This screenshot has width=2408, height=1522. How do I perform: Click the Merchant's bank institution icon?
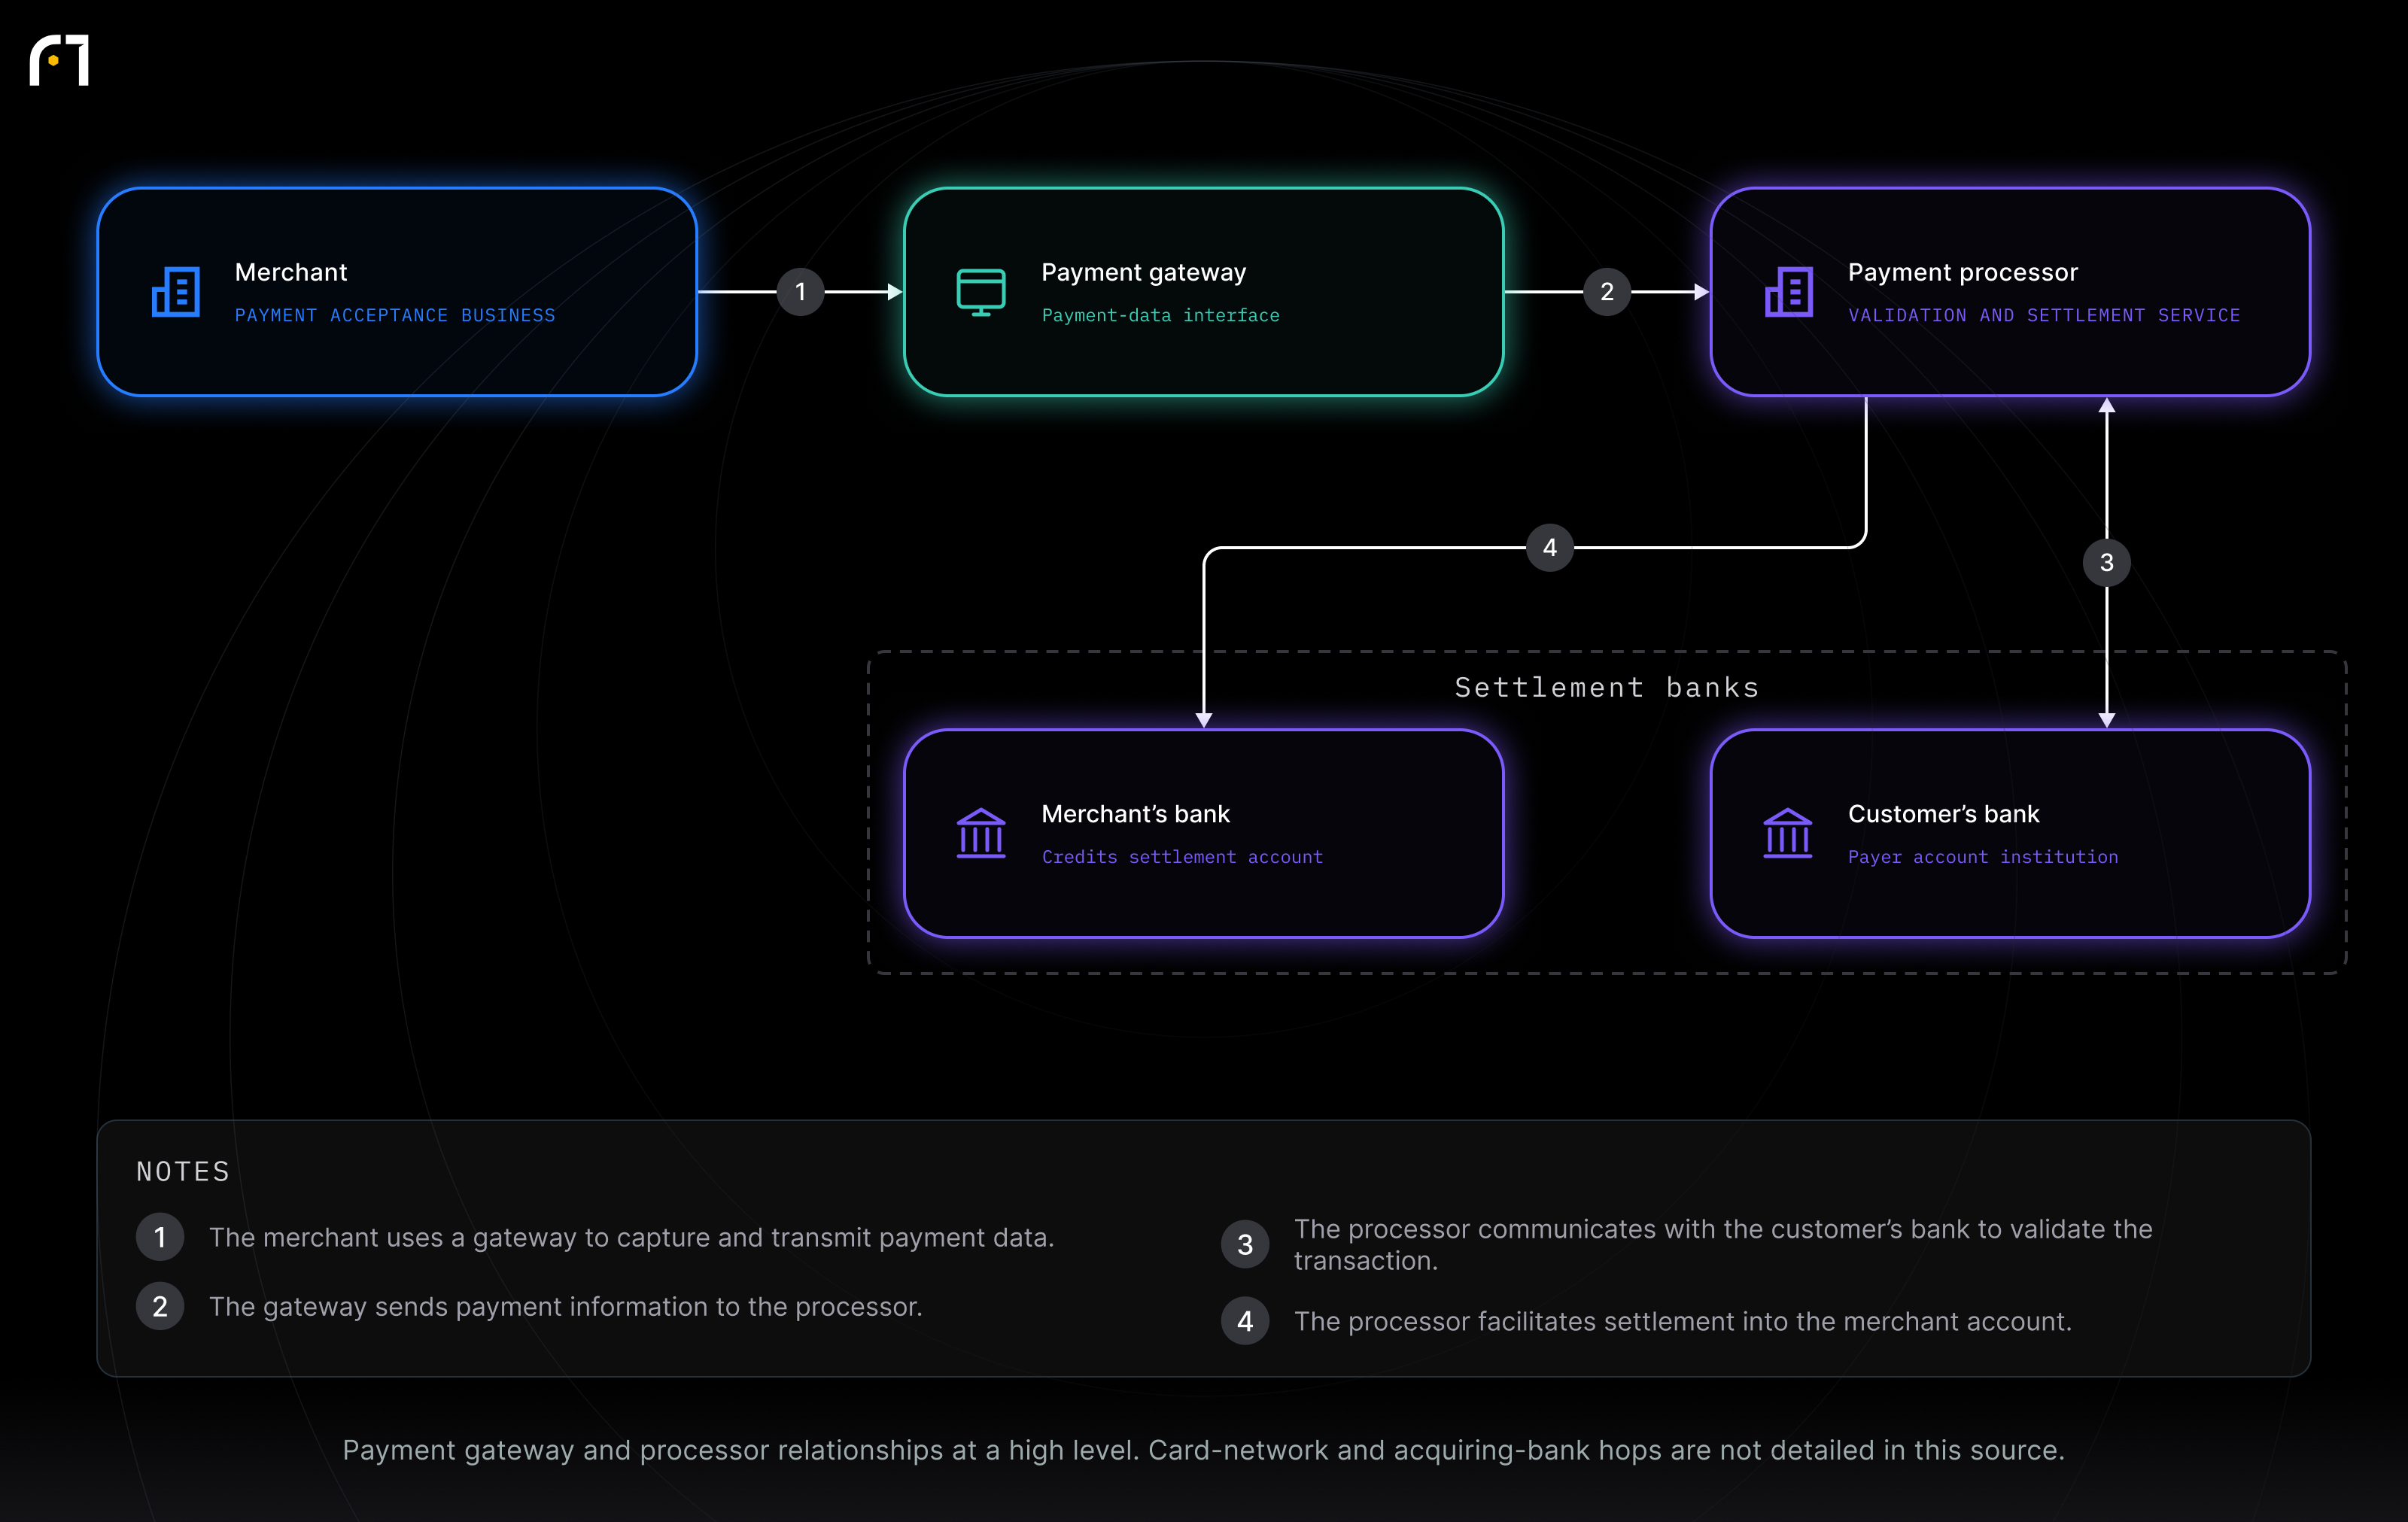[x=981, y=833]
